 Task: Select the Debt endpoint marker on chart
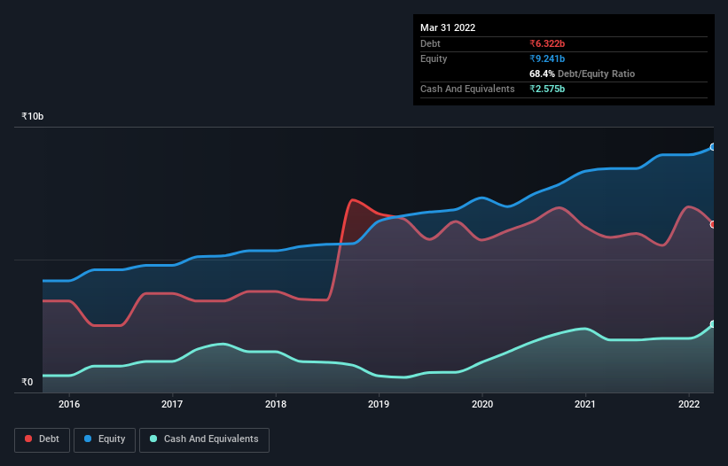(713, 224)
